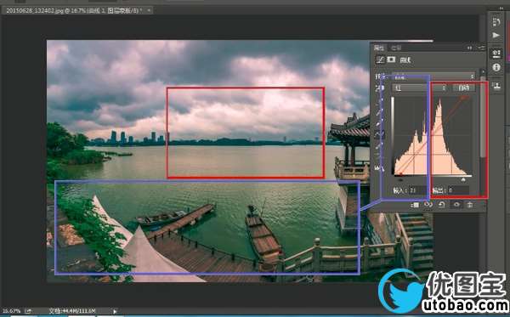This screenshot has width=510, height=317.
Task: Open the curves preset dropdown
Action: (x=433, y=77)
